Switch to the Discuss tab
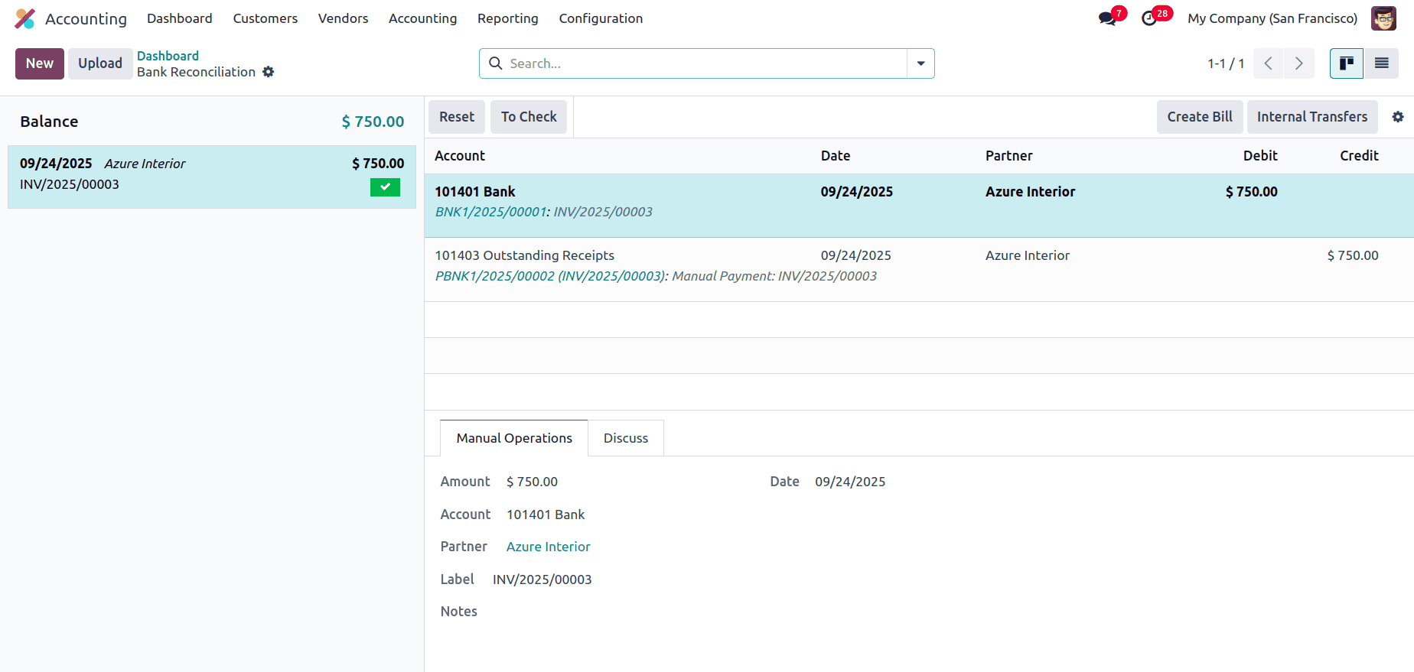1414x672 pixels. click(x=625, y=438)
